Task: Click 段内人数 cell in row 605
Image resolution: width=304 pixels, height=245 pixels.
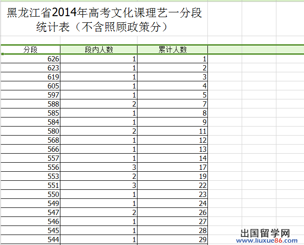Action: point(98,86)
